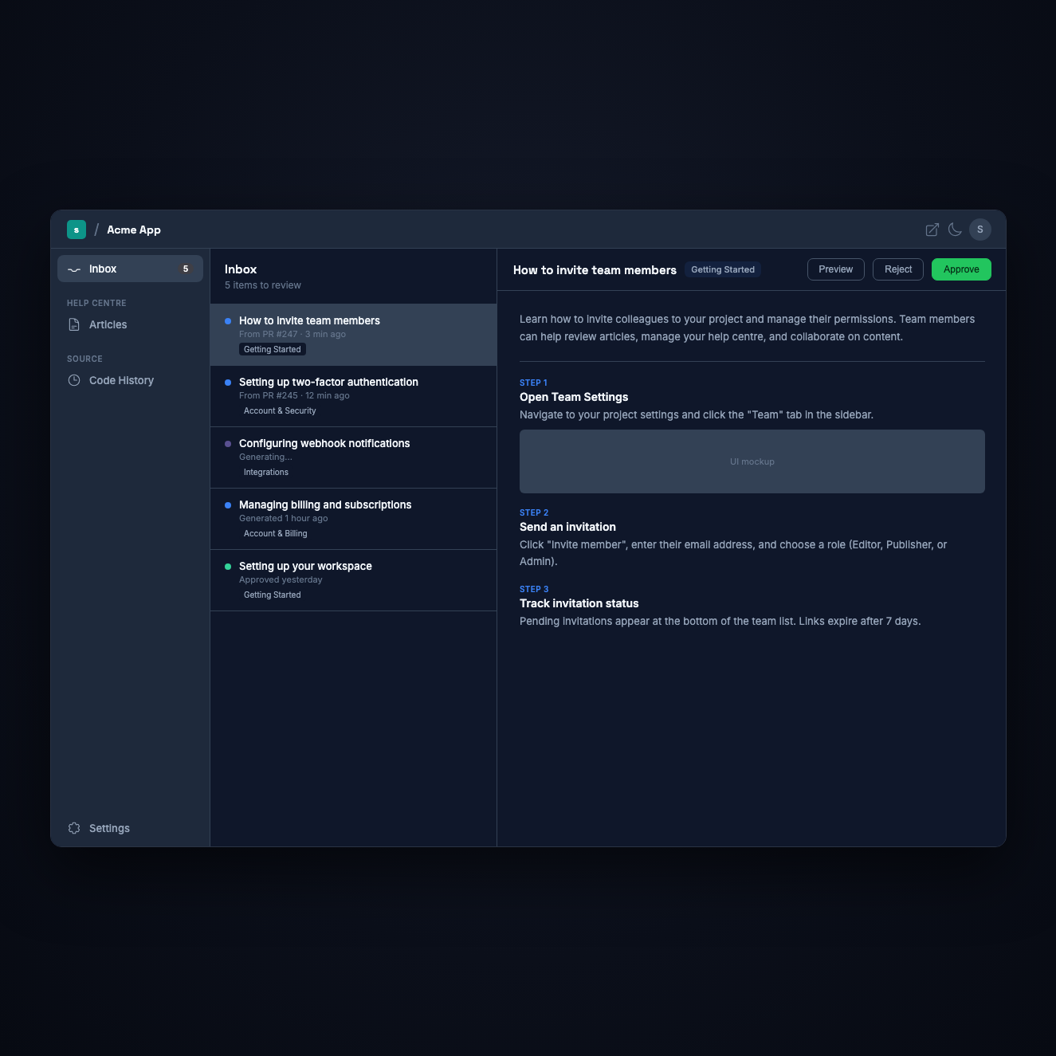Click the 'Open Team Settings' step heading
Viewport: 1056px width, 1056px height.
(574, 397)
